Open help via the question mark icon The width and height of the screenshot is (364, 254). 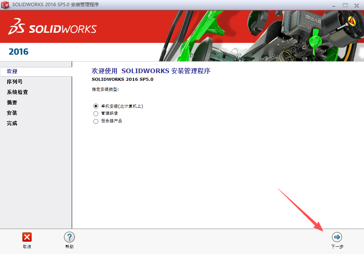tap(69, 237)
